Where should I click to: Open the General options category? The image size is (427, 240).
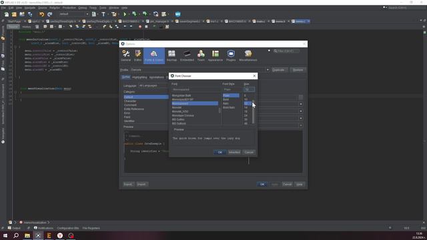pyautogui.click(x=126, y=56)
